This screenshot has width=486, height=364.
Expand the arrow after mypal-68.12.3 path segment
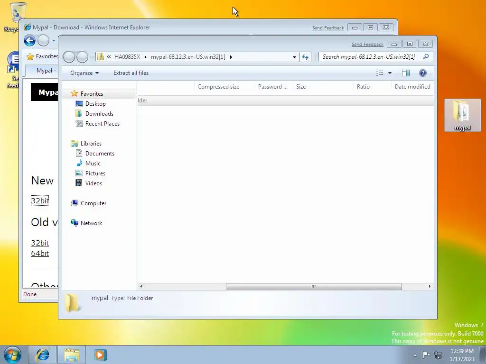click(231, 57)
